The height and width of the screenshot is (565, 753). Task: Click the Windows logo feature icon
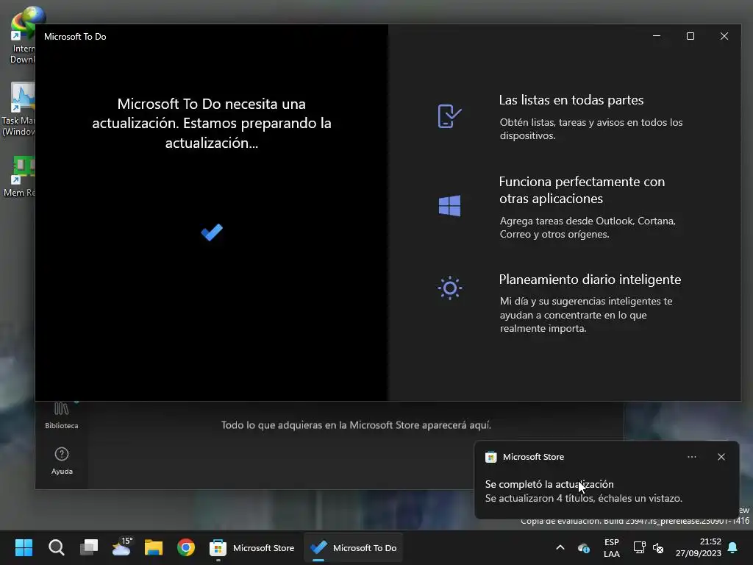pos(449,206)
